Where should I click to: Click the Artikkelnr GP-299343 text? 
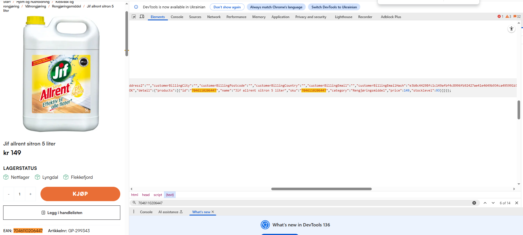69,231
